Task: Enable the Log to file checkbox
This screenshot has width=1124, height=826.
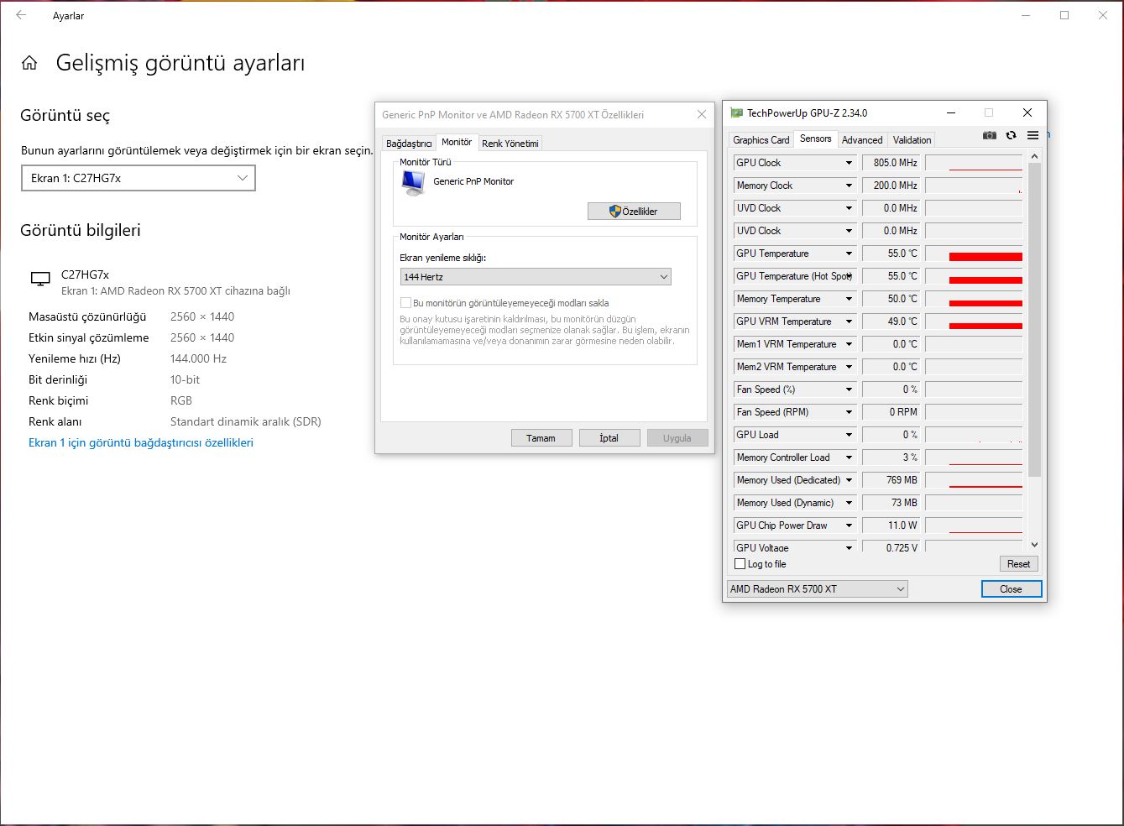Action: pos(740,564)
